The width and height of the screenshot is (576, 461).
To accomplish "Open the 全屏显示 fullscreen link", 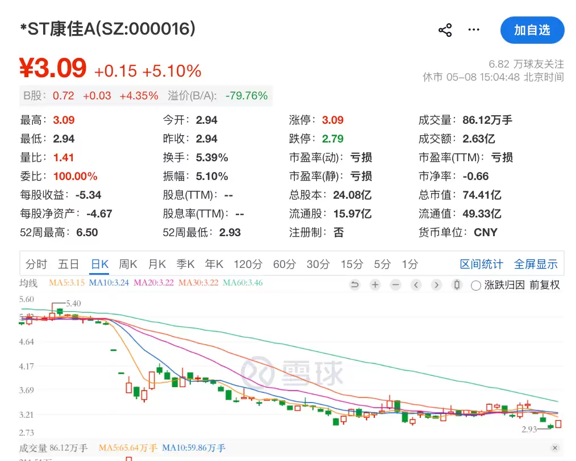I will 536,264.
